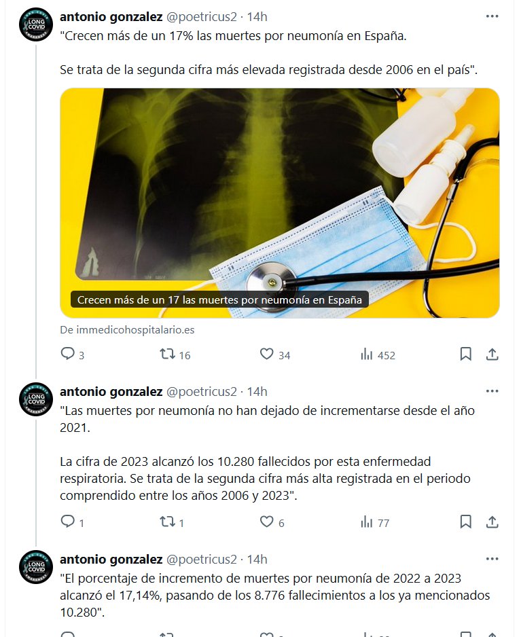Image resolution: width=519 pixels, height=637 pixels.
Task: Open the X-ray article preview card image
Action: tap(280, 203)
